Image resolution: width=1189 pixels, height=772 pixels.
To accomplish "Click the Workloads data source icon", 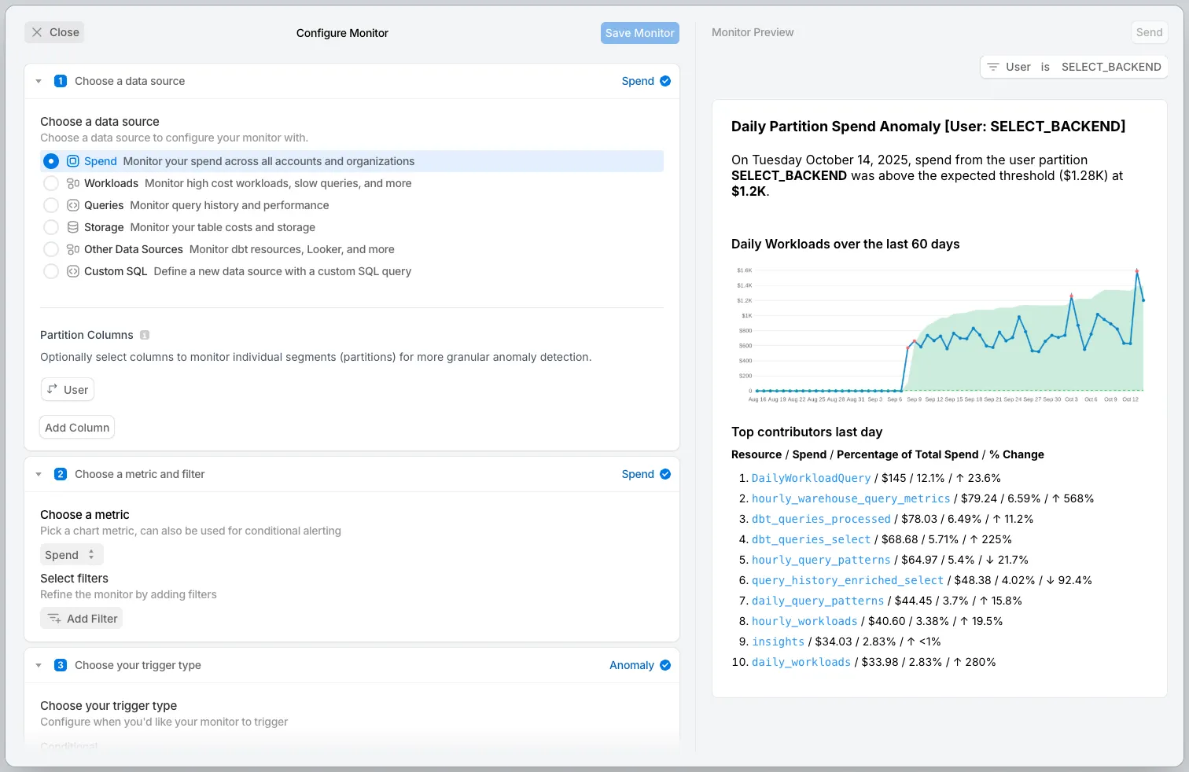I will (x=73, y=183).
